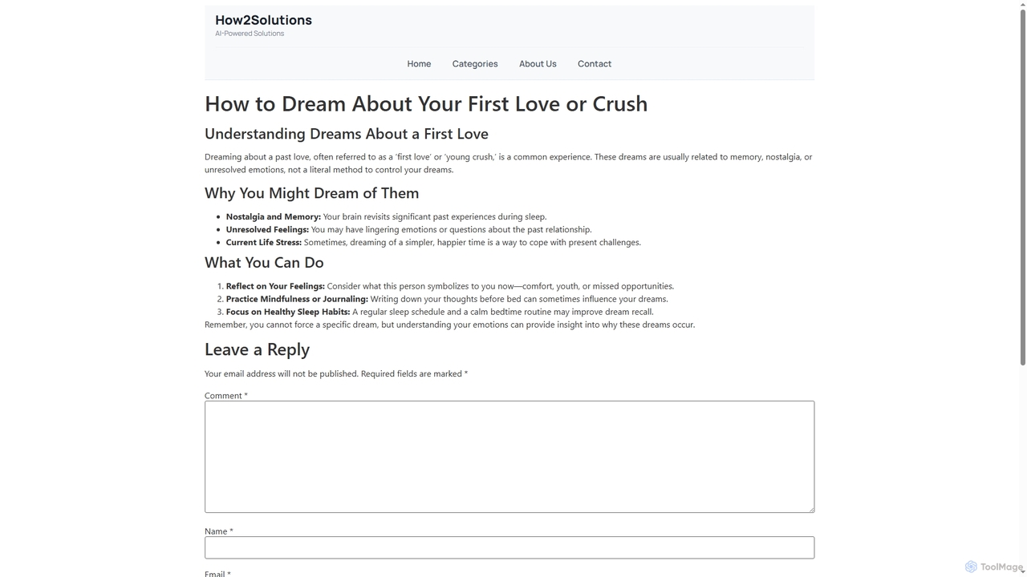
Task: Click the 'Name *' field label
Action: pos(219,531)
